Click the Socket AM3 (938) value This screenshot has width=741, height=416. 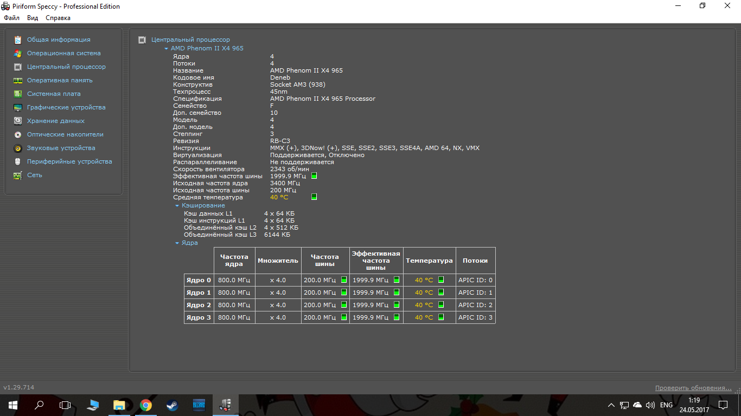pyautogui.click(x=297, y=84)
